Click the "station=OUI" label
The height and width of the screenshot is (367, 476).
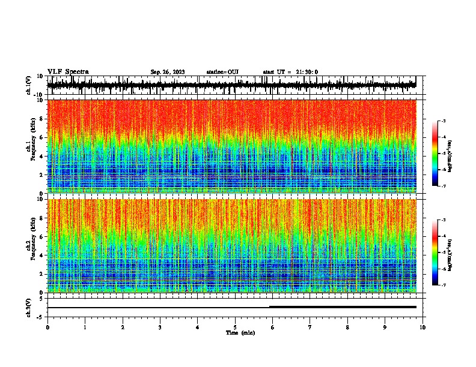pyautogui.click(x=222, y=72)
